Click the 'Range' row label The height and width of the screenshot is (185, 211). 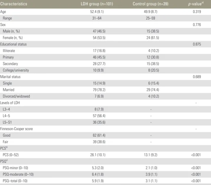click(7, 18)
